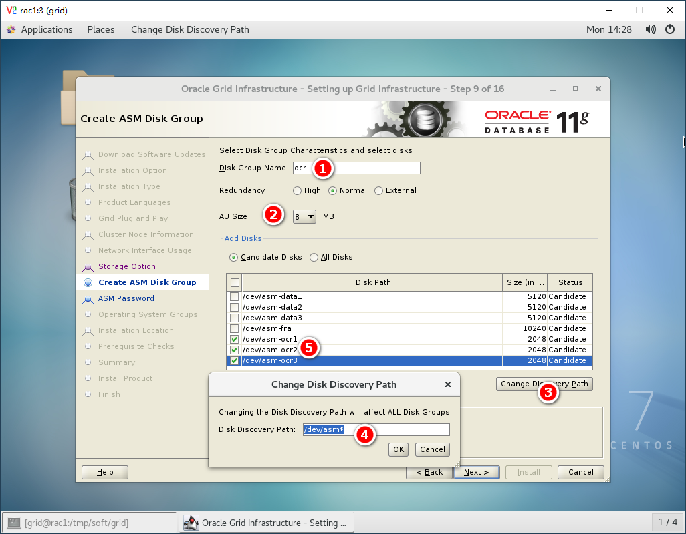This screenshot has height=534, width=686.
Task: Click the Disk Discovery Path field
Action: 376,429
